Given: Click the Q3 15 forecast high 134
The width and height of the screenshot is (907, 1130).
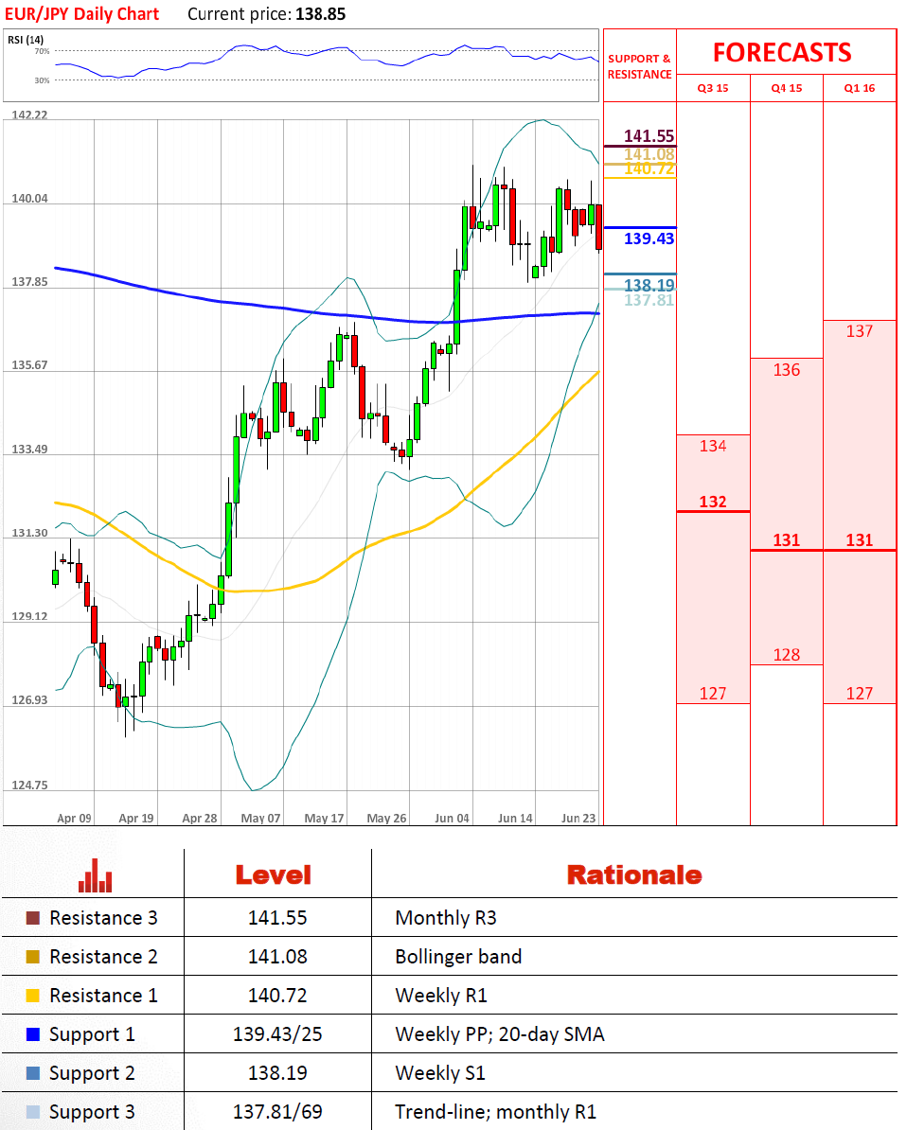Looking at the screenshot, I should point(712,446).
